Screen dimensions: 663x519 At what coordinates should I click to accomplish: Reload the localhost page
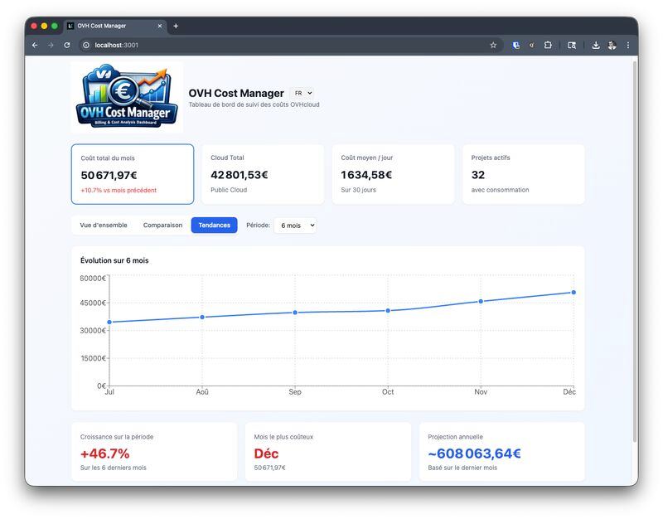pyautogui.click(x=67, y=45)
